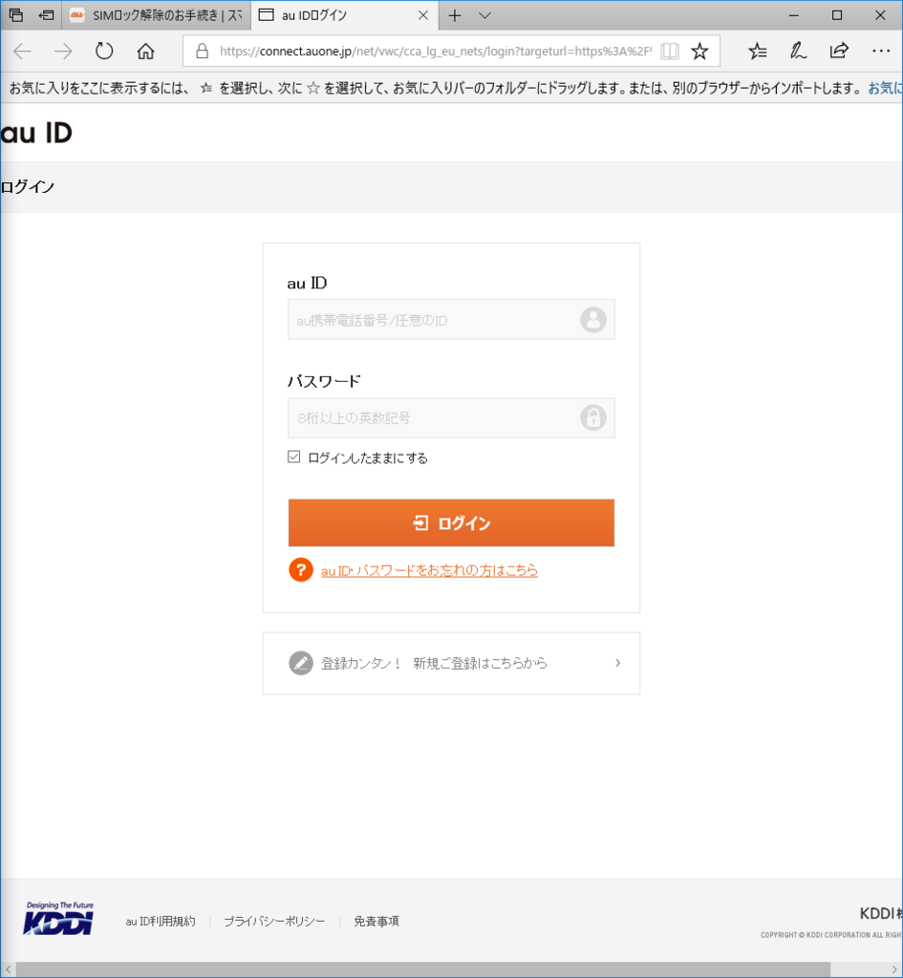
Task: Click the browser Back arrow
Action: click(x=23, y=52)
